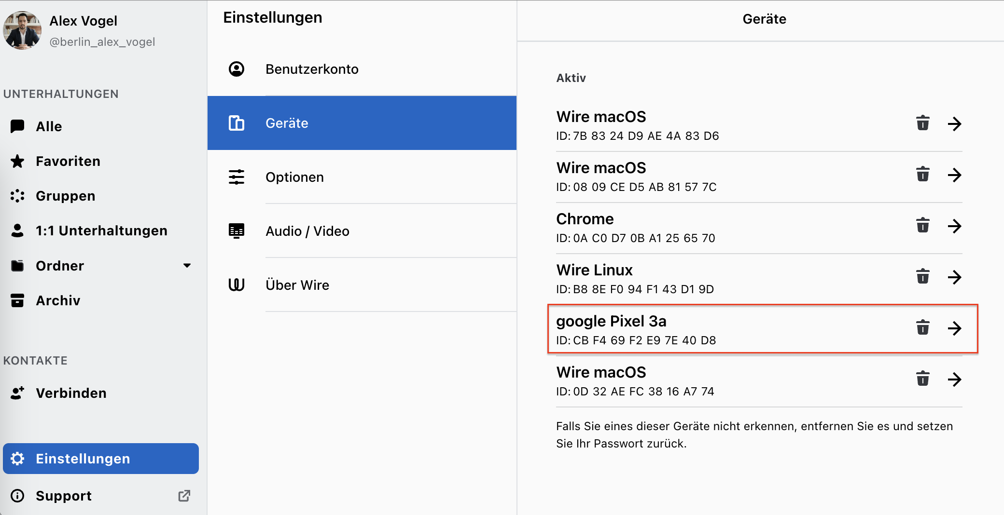
Task: Click the Benutzerkonto person icon
Action: 237,69
